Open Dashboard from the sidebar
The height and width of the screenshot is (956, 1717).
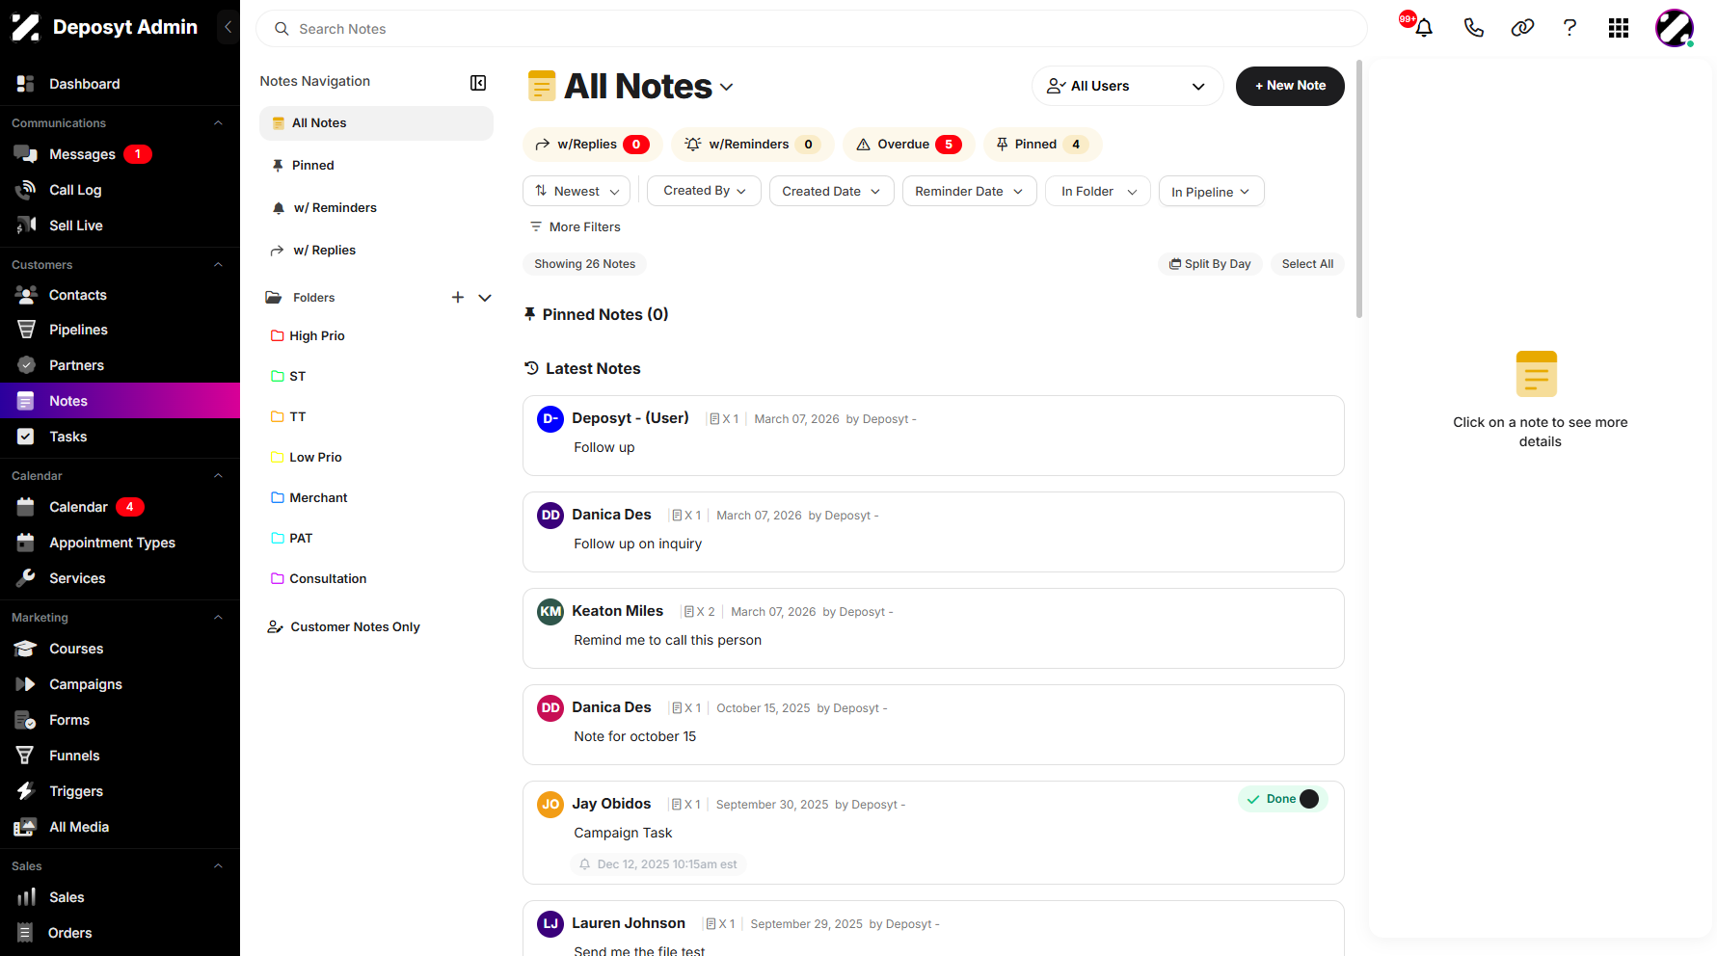(120, 84)
